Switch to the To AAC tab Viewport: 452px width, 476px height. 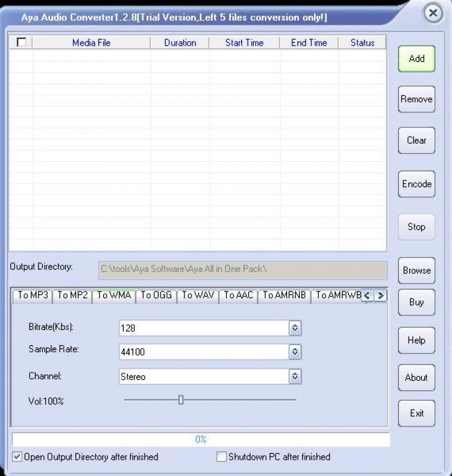coord(239,296)
